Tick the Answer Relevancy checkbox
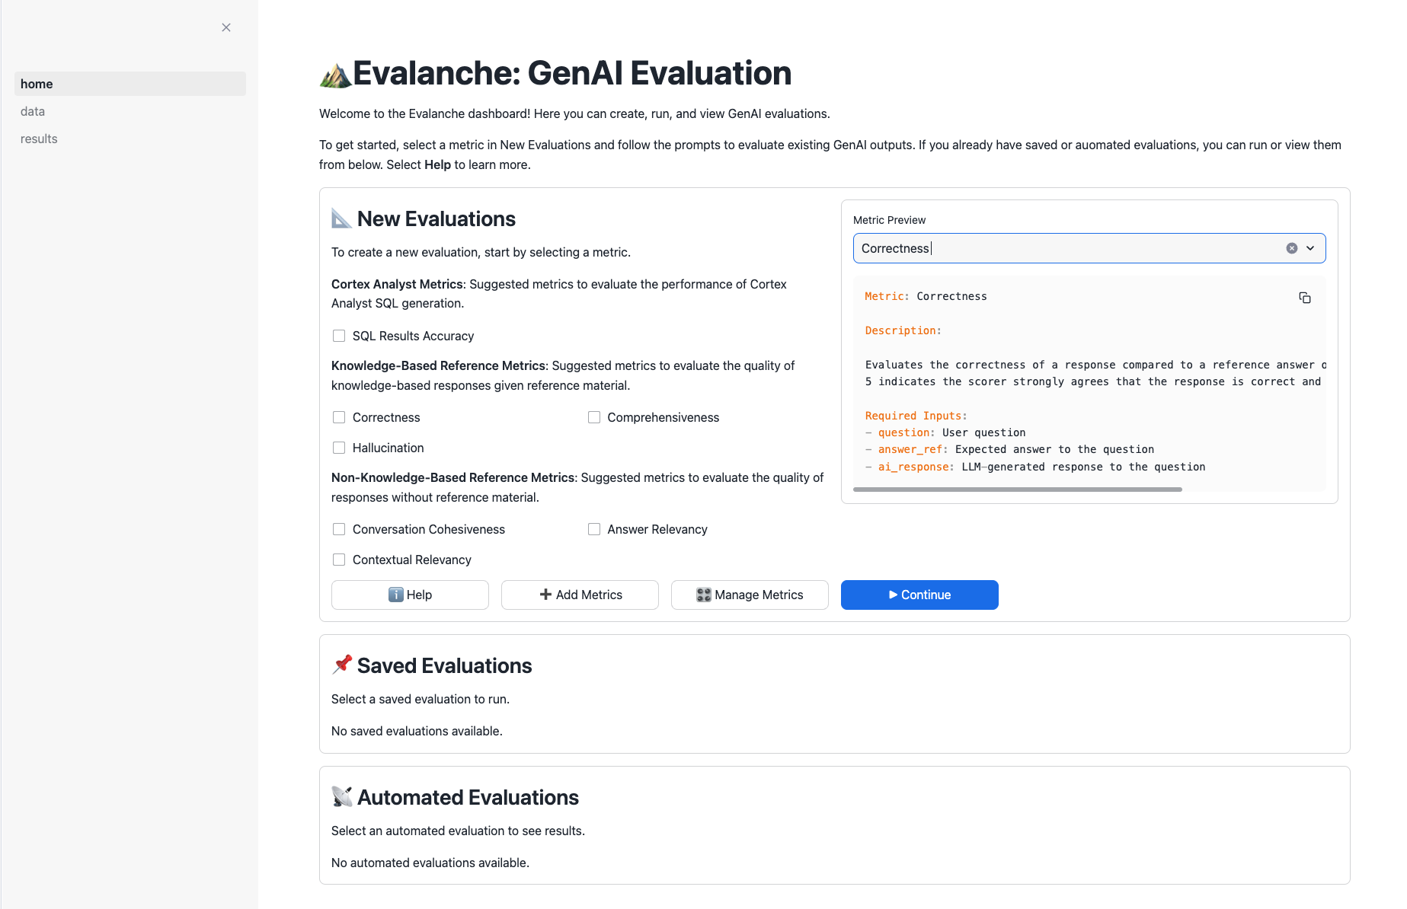This screenshot has width=1407, height=909. [594, 529]
